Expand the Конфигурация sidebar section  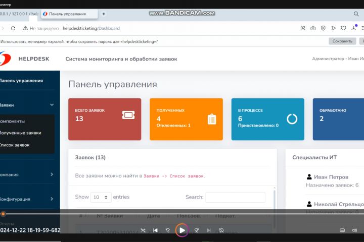click(27, 199)
